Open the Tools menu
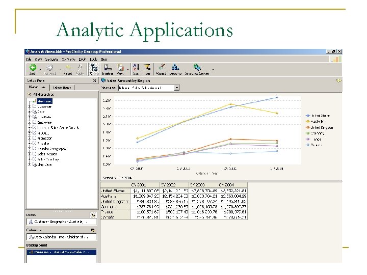The height and width of the screenshot is (275, 367). (93, 59)
